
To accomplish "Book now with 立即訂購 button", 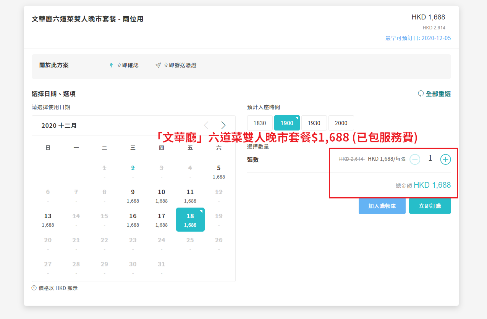I will point(430,206).
